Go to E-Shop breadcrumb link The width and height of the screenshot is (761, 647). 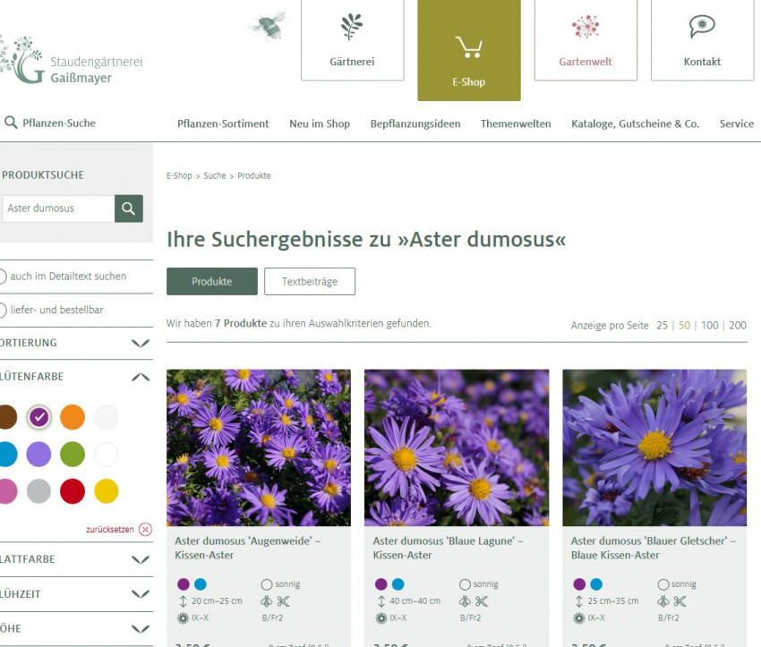coord(179,175)
